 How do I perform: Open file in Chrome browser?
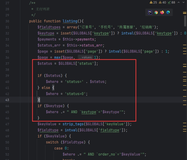(156, 12)
